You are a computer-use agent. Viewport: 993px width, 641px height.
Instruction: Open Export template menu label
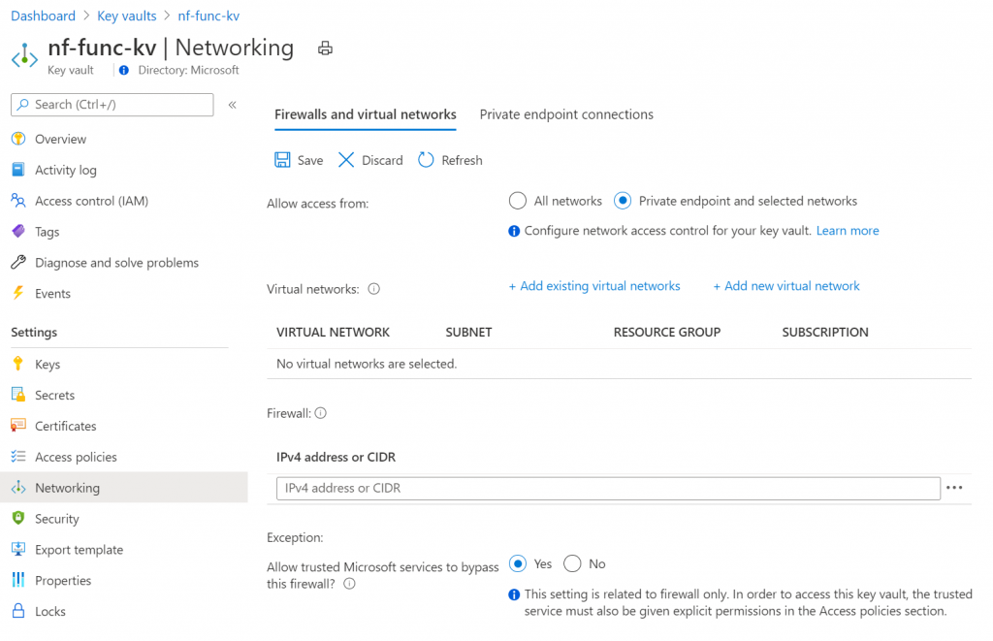pyautogui.click(x=80, y=550)
